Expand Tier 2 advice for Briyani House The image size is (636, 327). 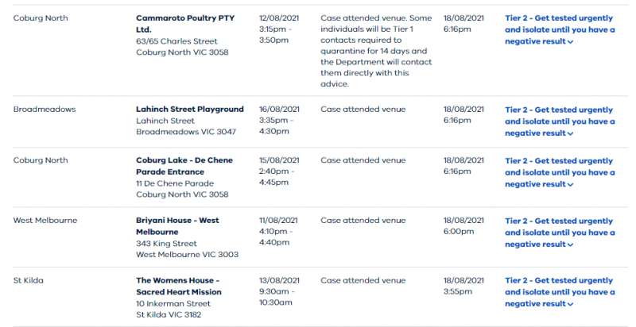[x=560, y=233]
